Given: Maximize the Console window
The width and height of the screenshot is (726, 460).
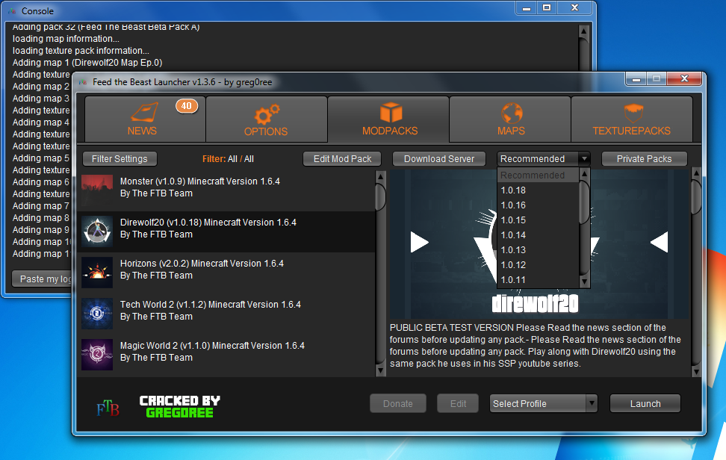Looking at the screenshot, I should (547, 8).
